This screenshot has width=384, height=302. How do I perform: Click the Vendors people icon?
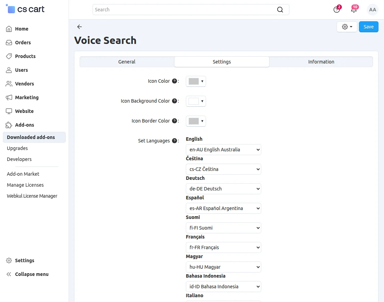pos(9,84)
